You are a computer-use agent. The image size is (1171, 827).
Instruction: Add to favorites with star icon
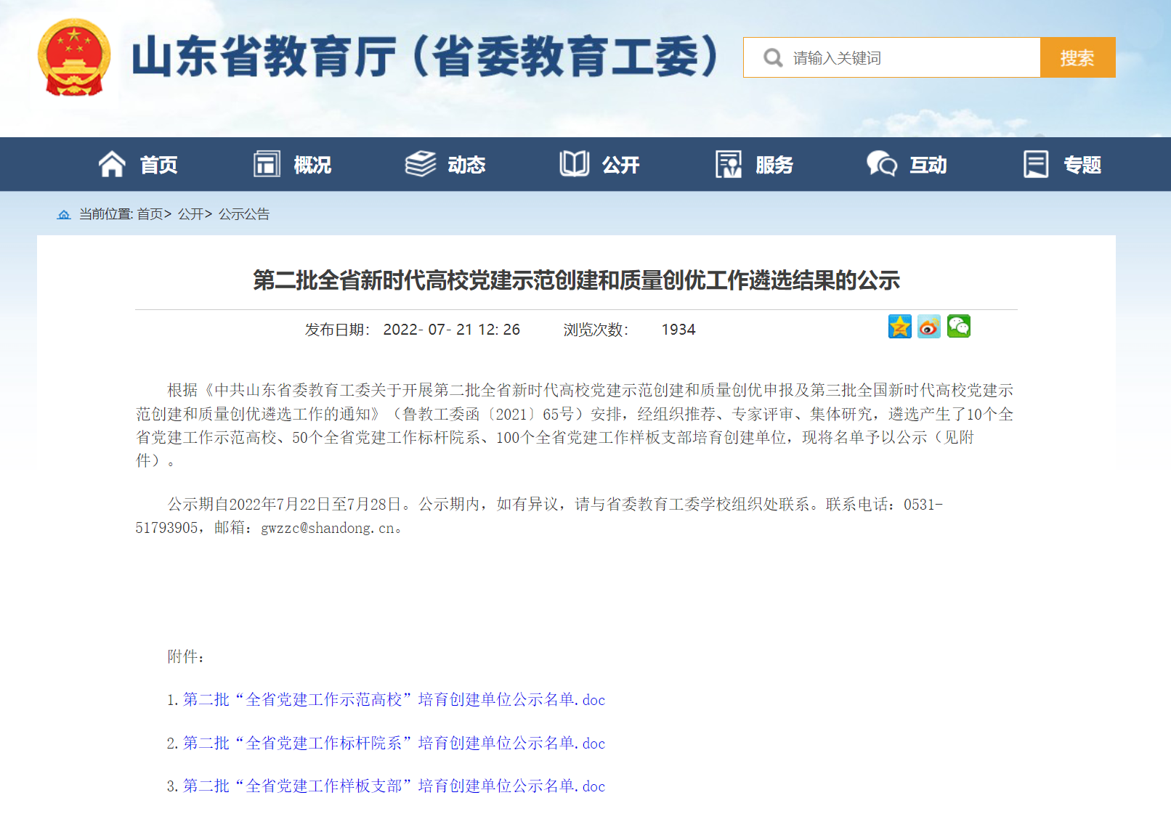899,327
